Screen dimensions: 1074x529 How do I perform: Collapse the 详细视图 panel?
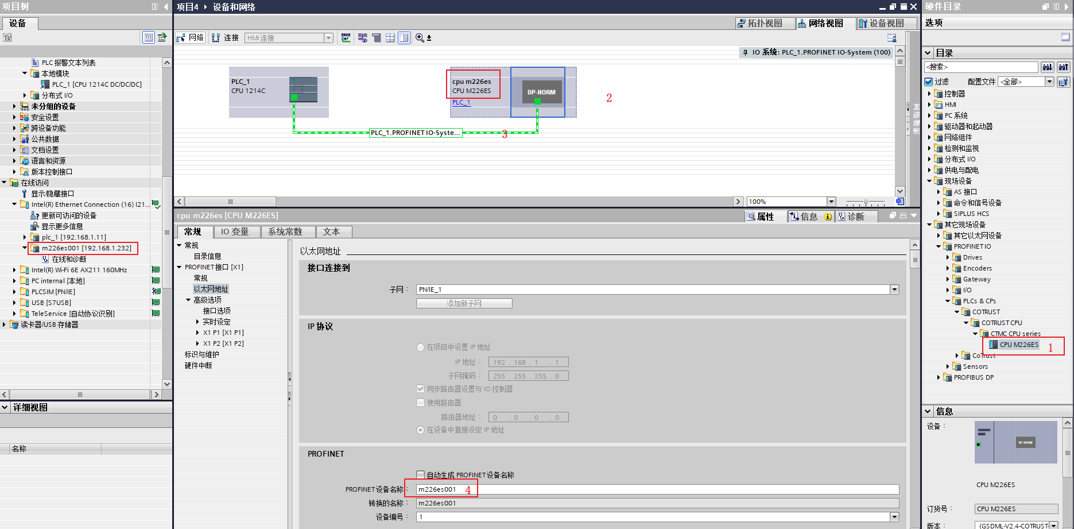5,407
